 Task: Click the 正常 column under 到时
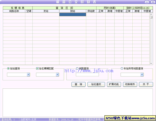tap(128, 11)
